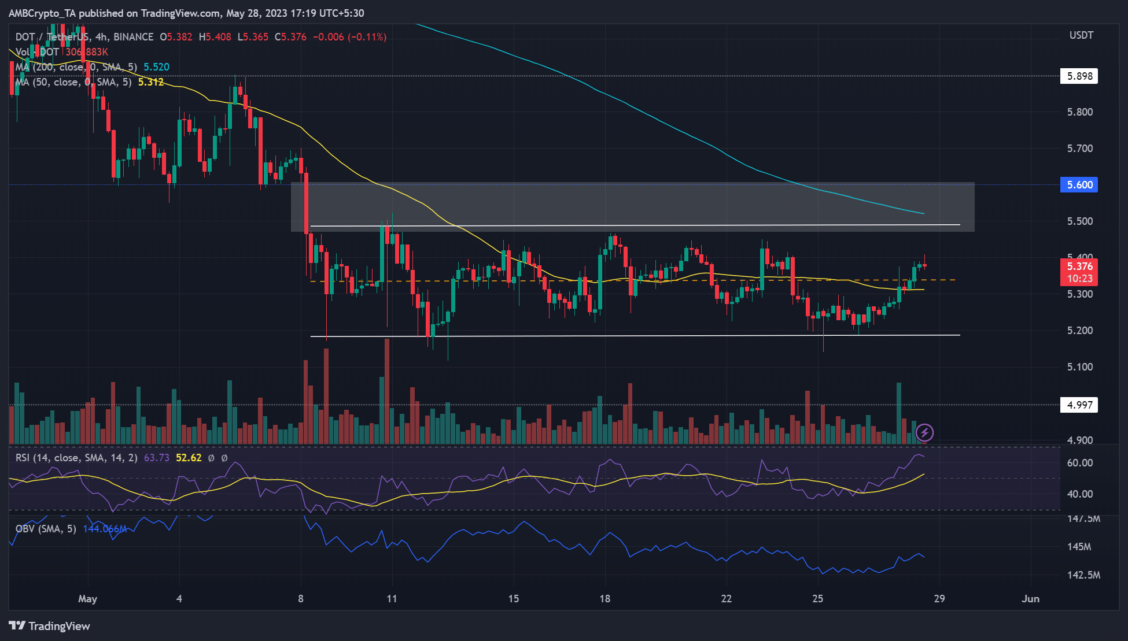Screen dimensions: 1128x641
Task: Select the OBV indicator legend label
Action: (46, 529)
